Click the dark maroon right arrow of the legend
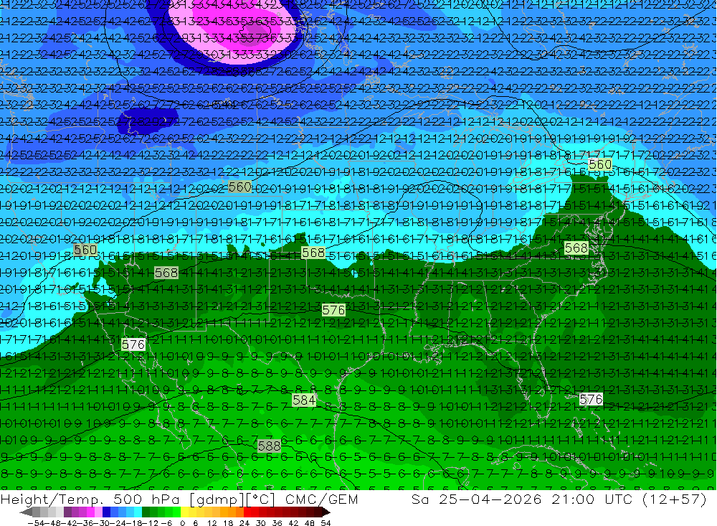 pos(326,512)
